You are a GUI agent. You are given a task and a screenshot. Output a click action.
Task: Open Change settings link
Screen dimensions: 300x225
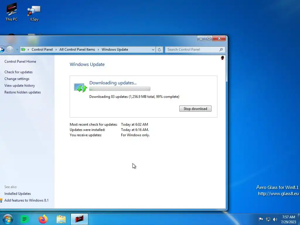coord(17,79)
